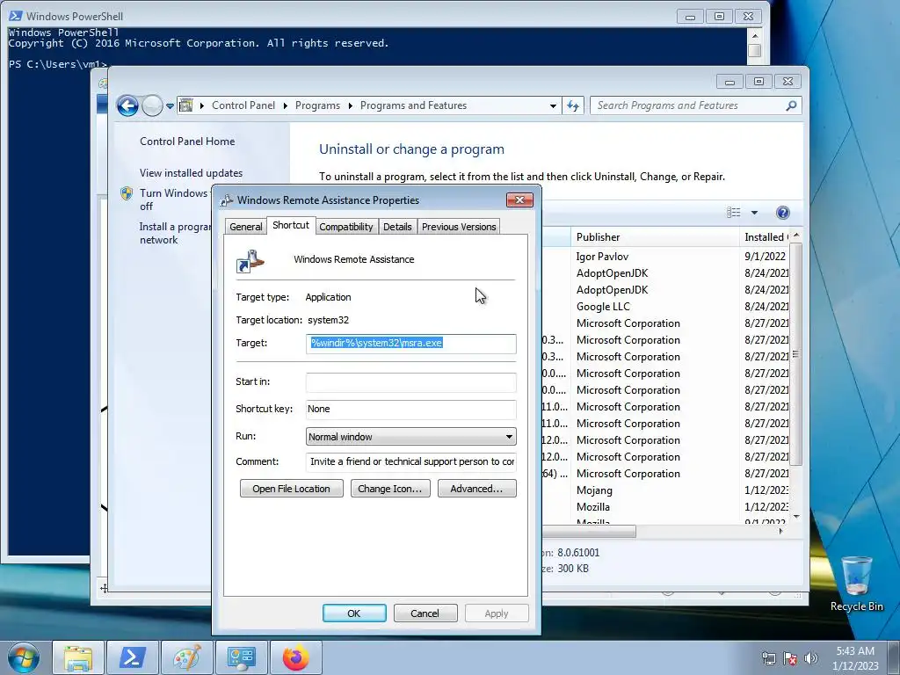Click the Programs and Features breadcrumb

[x=413, y=105]
